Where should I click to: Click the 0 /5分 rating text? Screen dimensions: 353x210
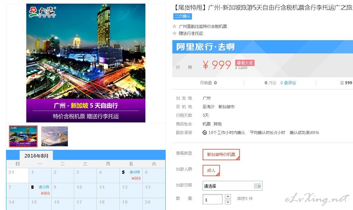[270, 83]
